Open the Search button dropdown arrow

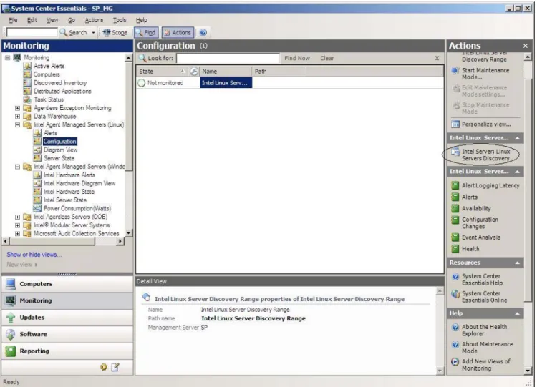pyautogui.click(x=93, y=32)
